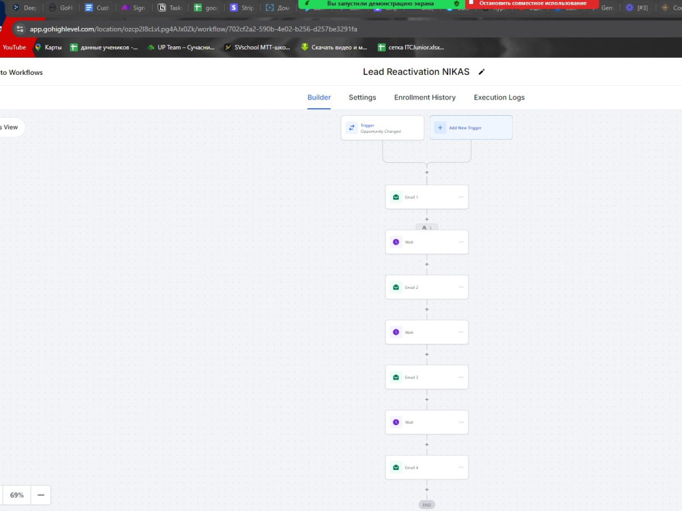
Task: Edit workflow name with the pencil icon
Action: click(481, 72)
